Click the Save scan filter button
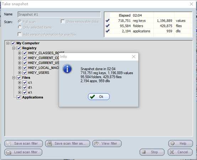 click(23, 143)
